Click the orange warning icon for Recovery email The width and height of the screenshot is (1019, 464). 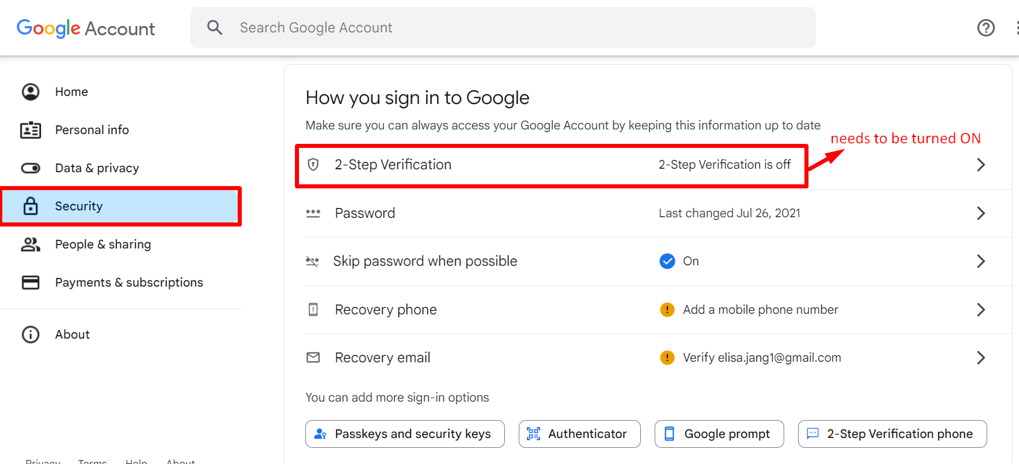click(x=667, y=358)
